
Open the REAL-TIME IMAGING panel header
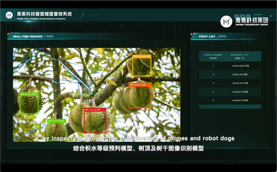click(x=28, y=37)
